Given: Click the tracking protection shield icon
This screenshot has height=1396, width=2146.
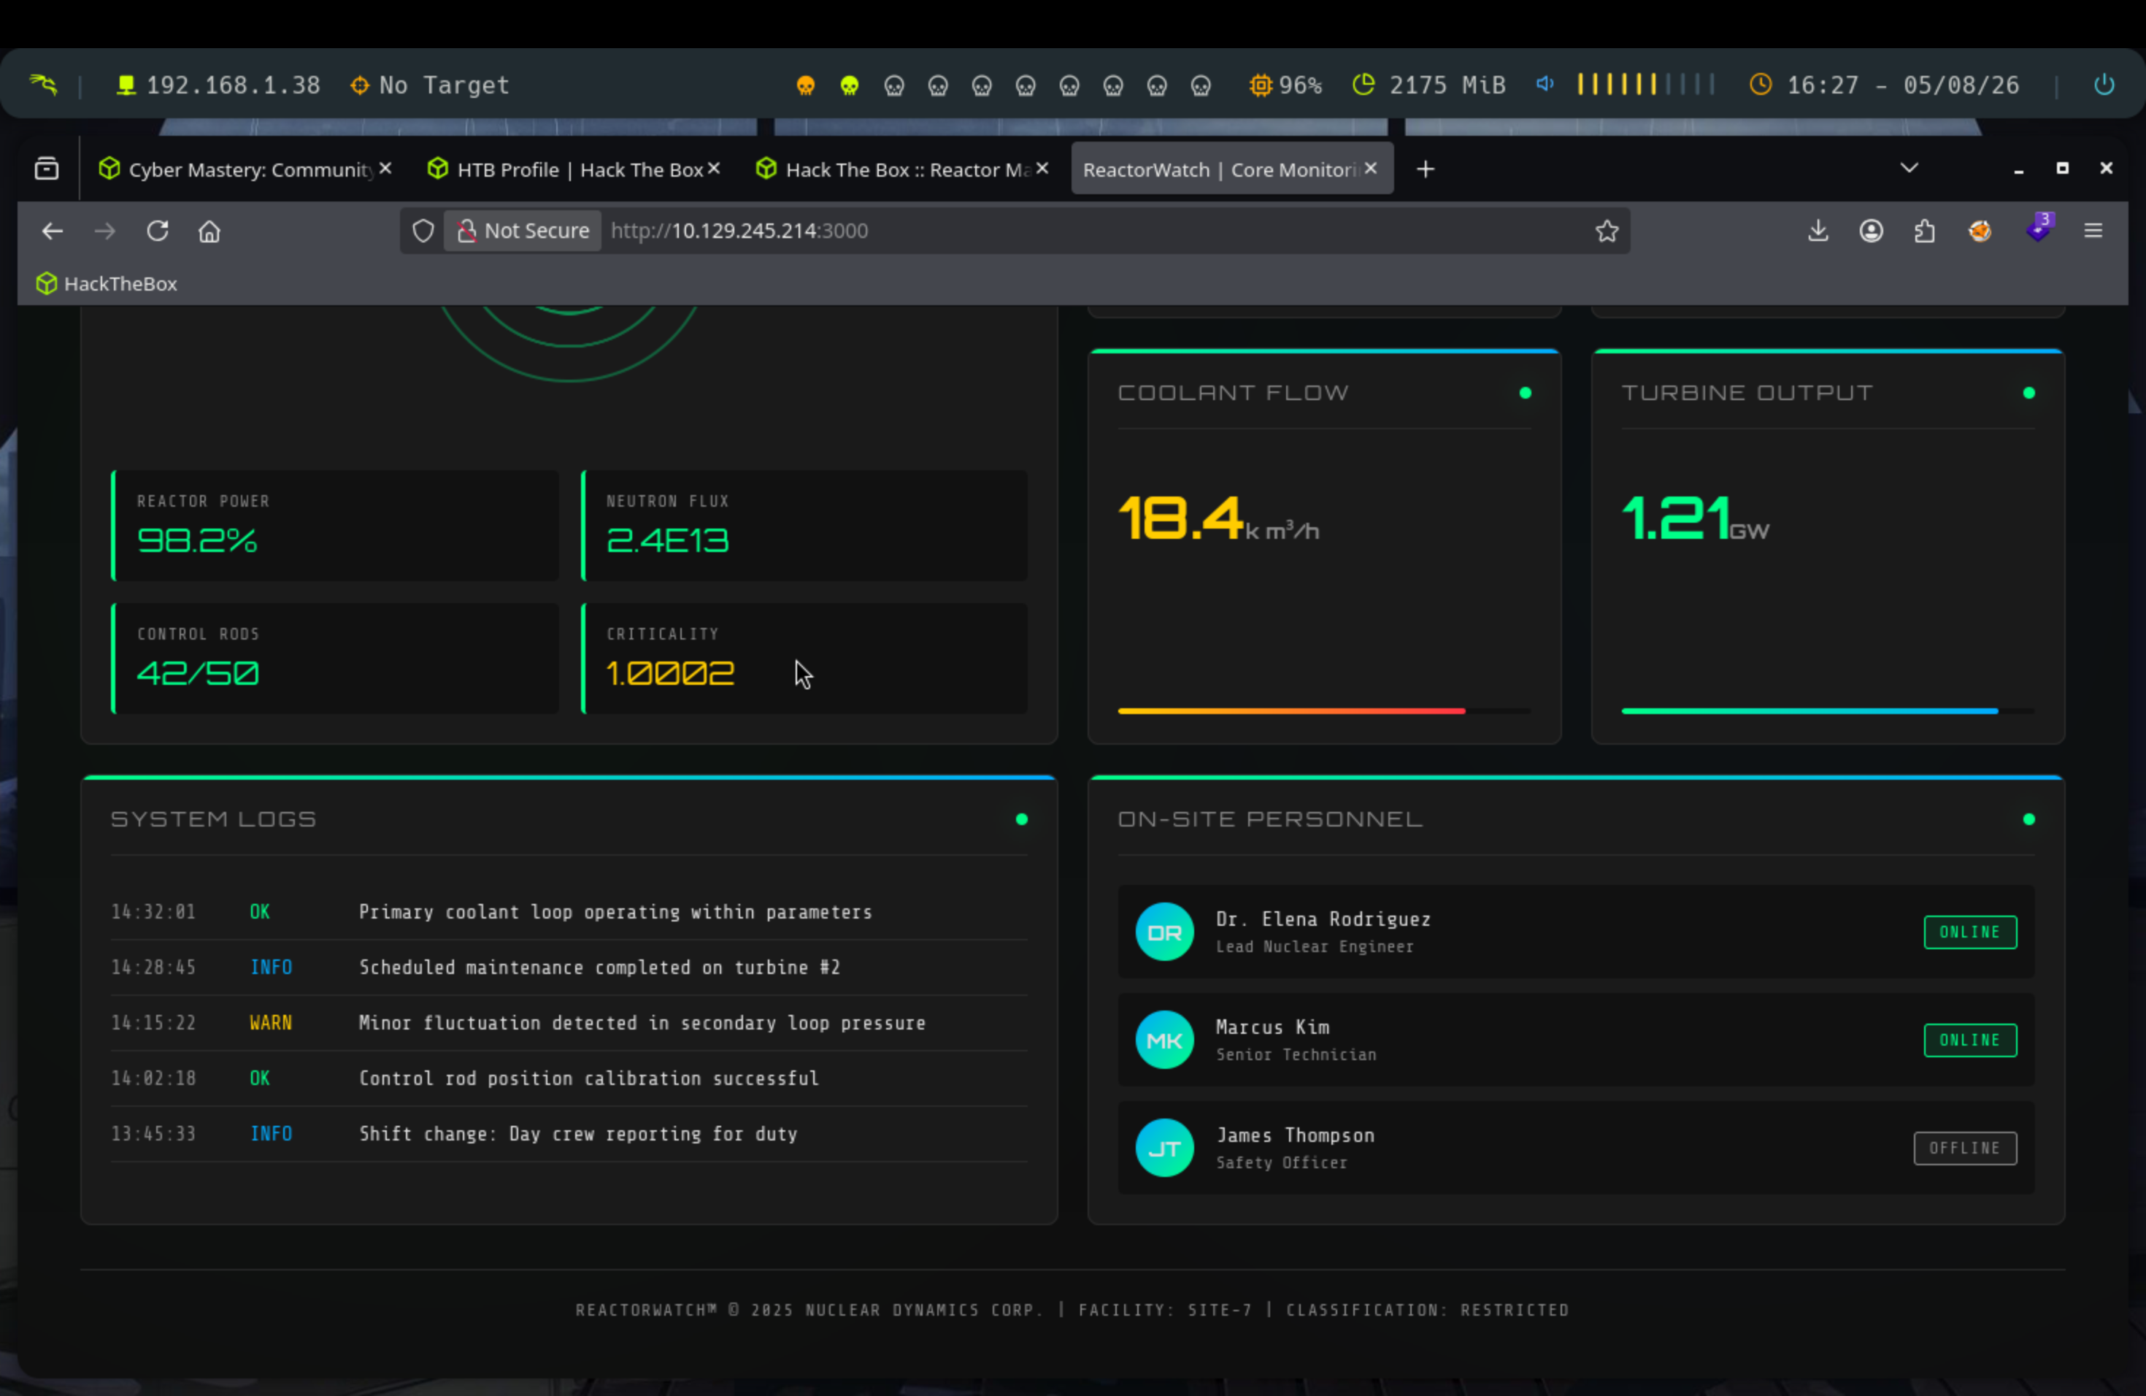Looking at the screenshot, I should pyautogui.click(x=423, y=231).
